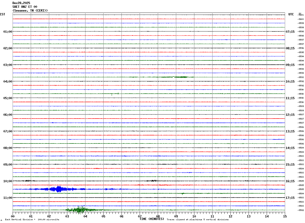Click minute 01 on the time axis

31,216
